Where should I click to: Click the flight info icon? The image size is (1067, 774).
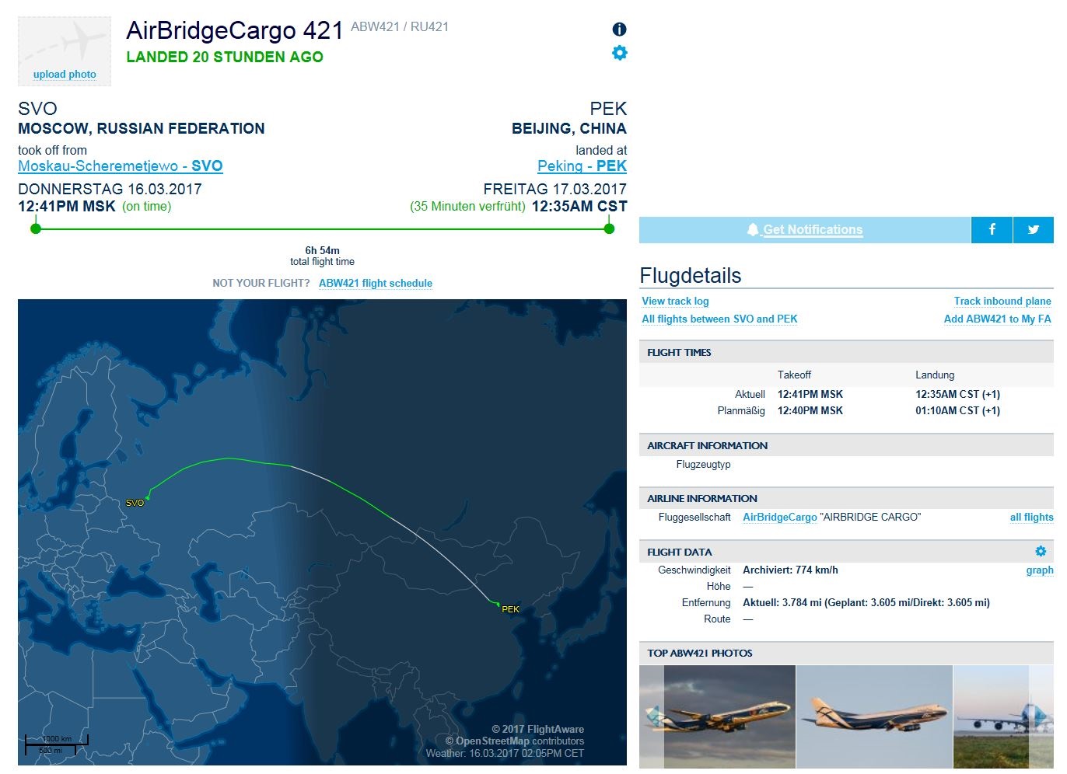619,30
